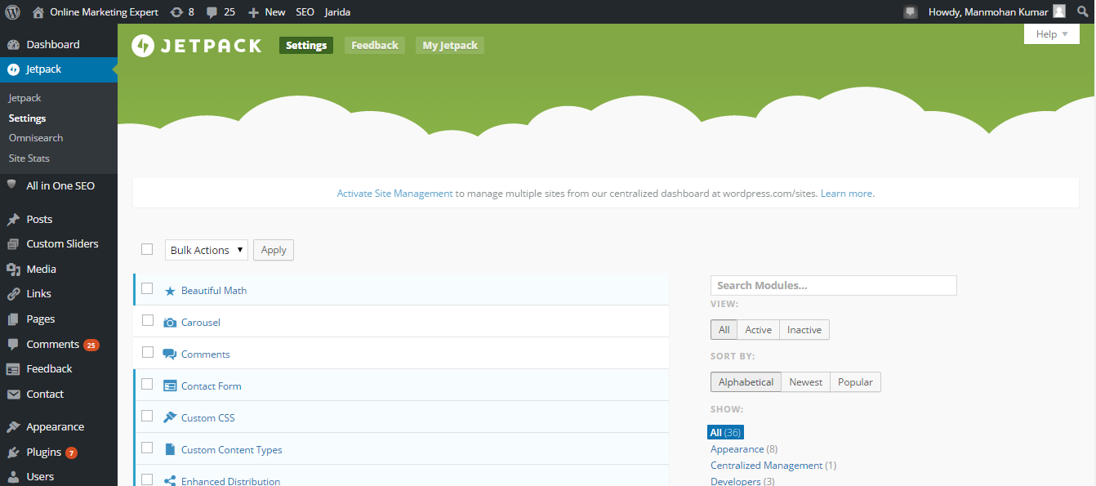Screen dimensions: 1096x486
Task: Switch to the Jetpack Settings tab
Action: [306, 46]
